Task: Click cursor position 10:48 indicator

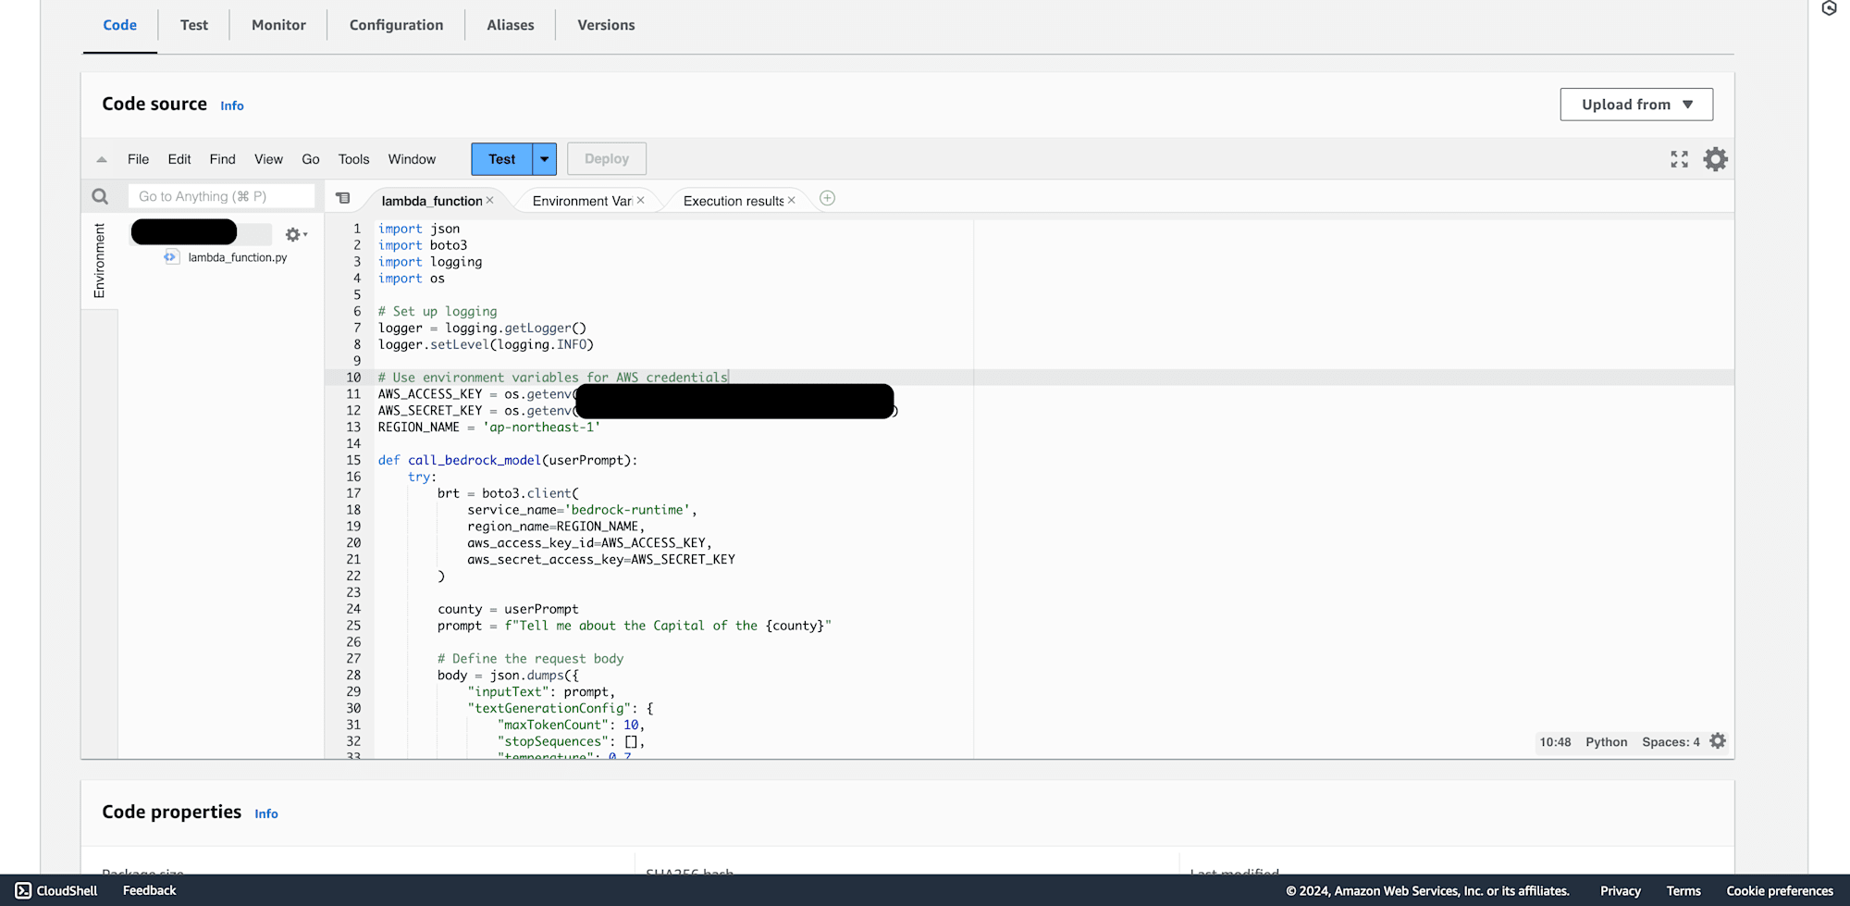Action: click(1555, 742)
